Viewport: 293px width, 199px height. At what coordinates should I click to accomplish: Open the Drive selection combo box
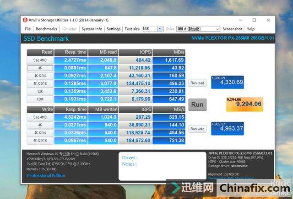click(x=198, y=29)
